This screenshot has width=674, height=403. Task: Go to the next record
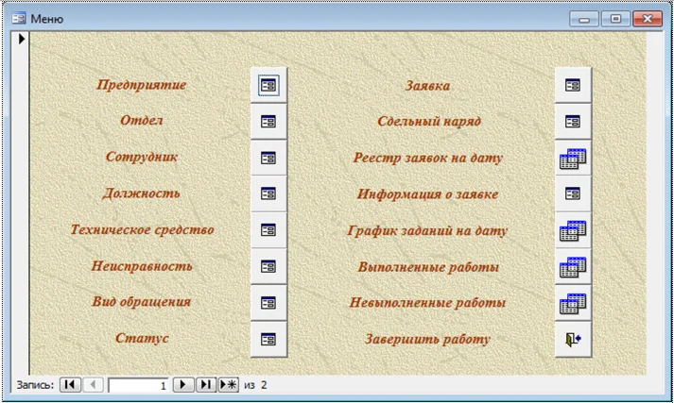point(183,384)
